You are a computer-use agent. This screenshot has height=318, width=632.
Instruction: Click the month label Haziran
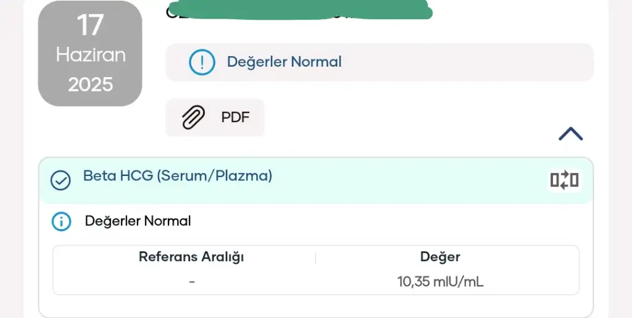point(91,54)
